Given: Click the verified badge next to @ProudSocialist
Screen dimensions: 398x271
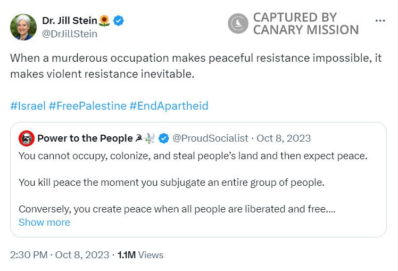Looking at the screenshot, I should pos(164,138).
